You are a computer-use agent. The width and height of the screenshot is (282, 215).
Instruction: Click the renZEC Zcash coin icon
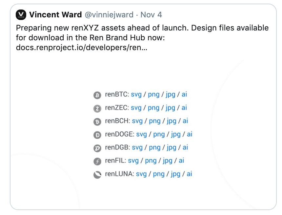(x=97, y=108)
